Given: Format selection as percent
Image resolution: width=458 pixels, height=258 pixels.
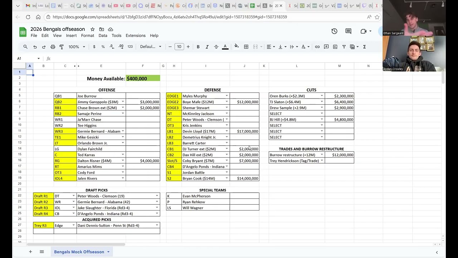Looking at the screenshot, I should pos(103,47).
